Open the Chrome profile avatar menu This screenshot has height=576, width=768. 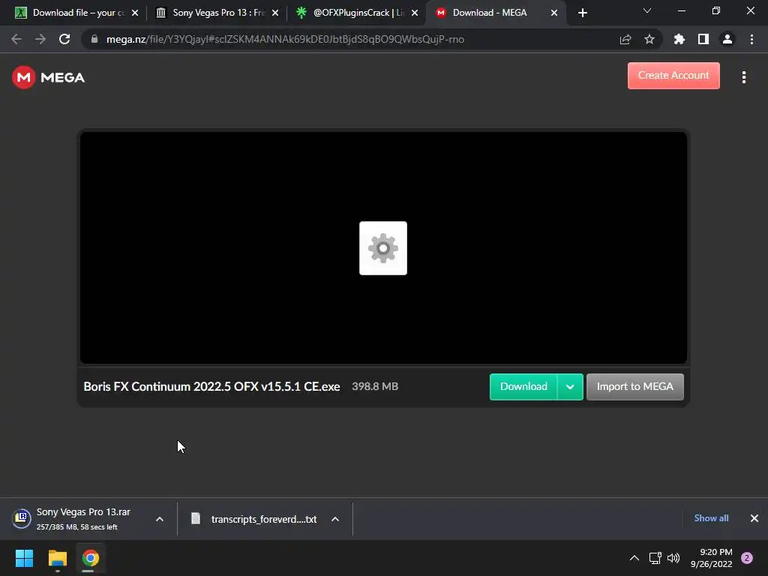(727, 39)
